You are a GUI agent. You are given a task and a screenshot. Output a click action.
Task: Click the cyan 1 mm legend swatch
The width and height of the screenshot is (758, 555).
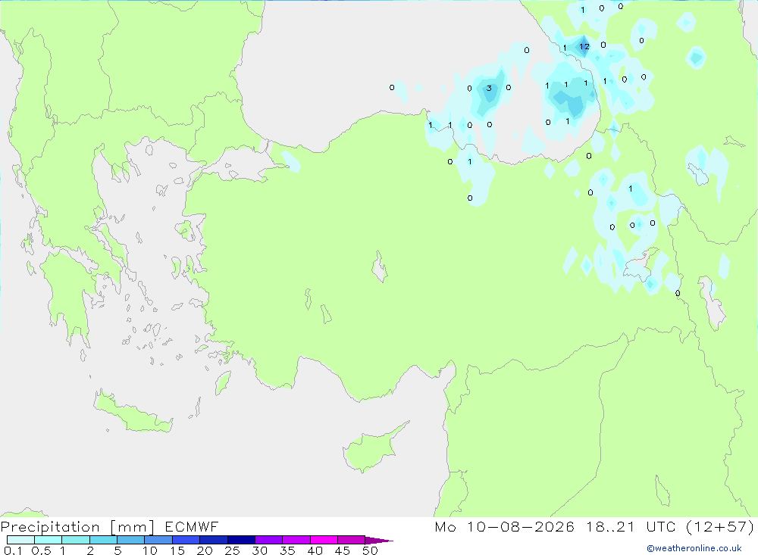coord(76,540)
